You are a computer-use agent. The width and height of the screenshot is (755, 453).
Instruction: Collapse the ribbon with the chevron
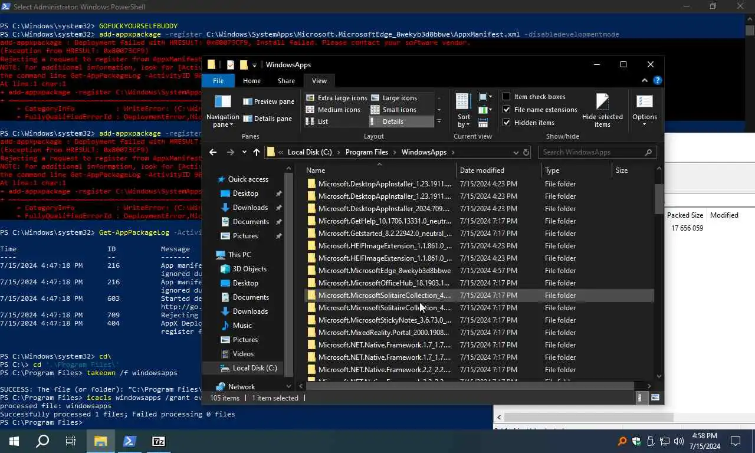coord(645,81)
